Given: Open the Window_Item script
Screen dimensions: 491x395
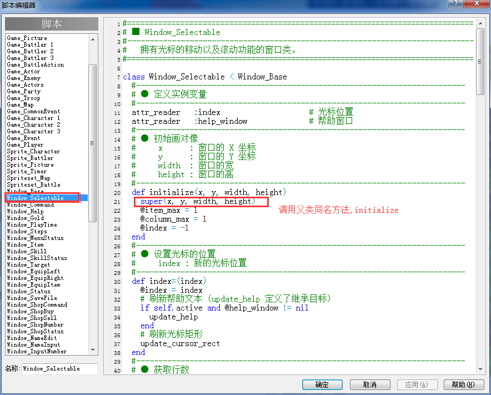Looking at the screenshot, I should [25, 244].
